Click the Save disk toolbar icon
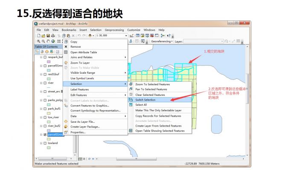303x170 pixels. tap(48, 35)
